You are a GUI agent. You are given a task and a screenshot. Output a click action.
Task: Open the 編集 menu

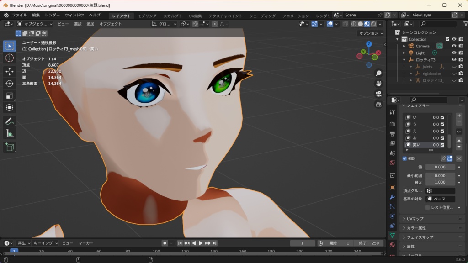coord(36,15)
